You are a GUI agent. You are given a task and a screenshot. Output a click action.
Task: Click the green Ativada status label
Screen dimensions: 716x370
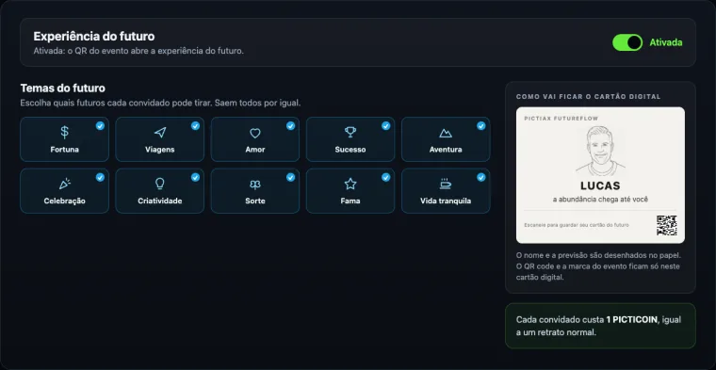click(666, 42)
